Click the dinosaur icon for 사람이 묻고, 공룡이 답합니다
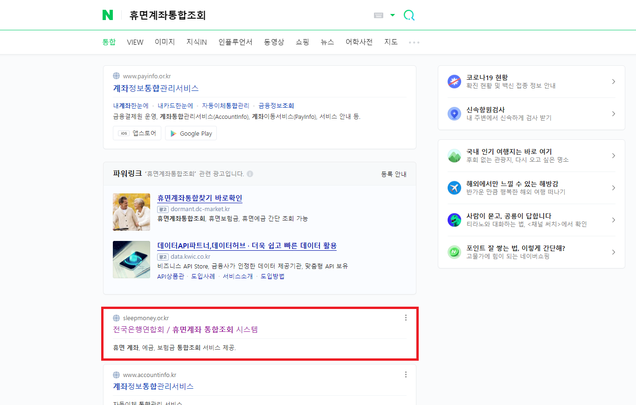The image size is (636, 405). (x=454, y=220)
